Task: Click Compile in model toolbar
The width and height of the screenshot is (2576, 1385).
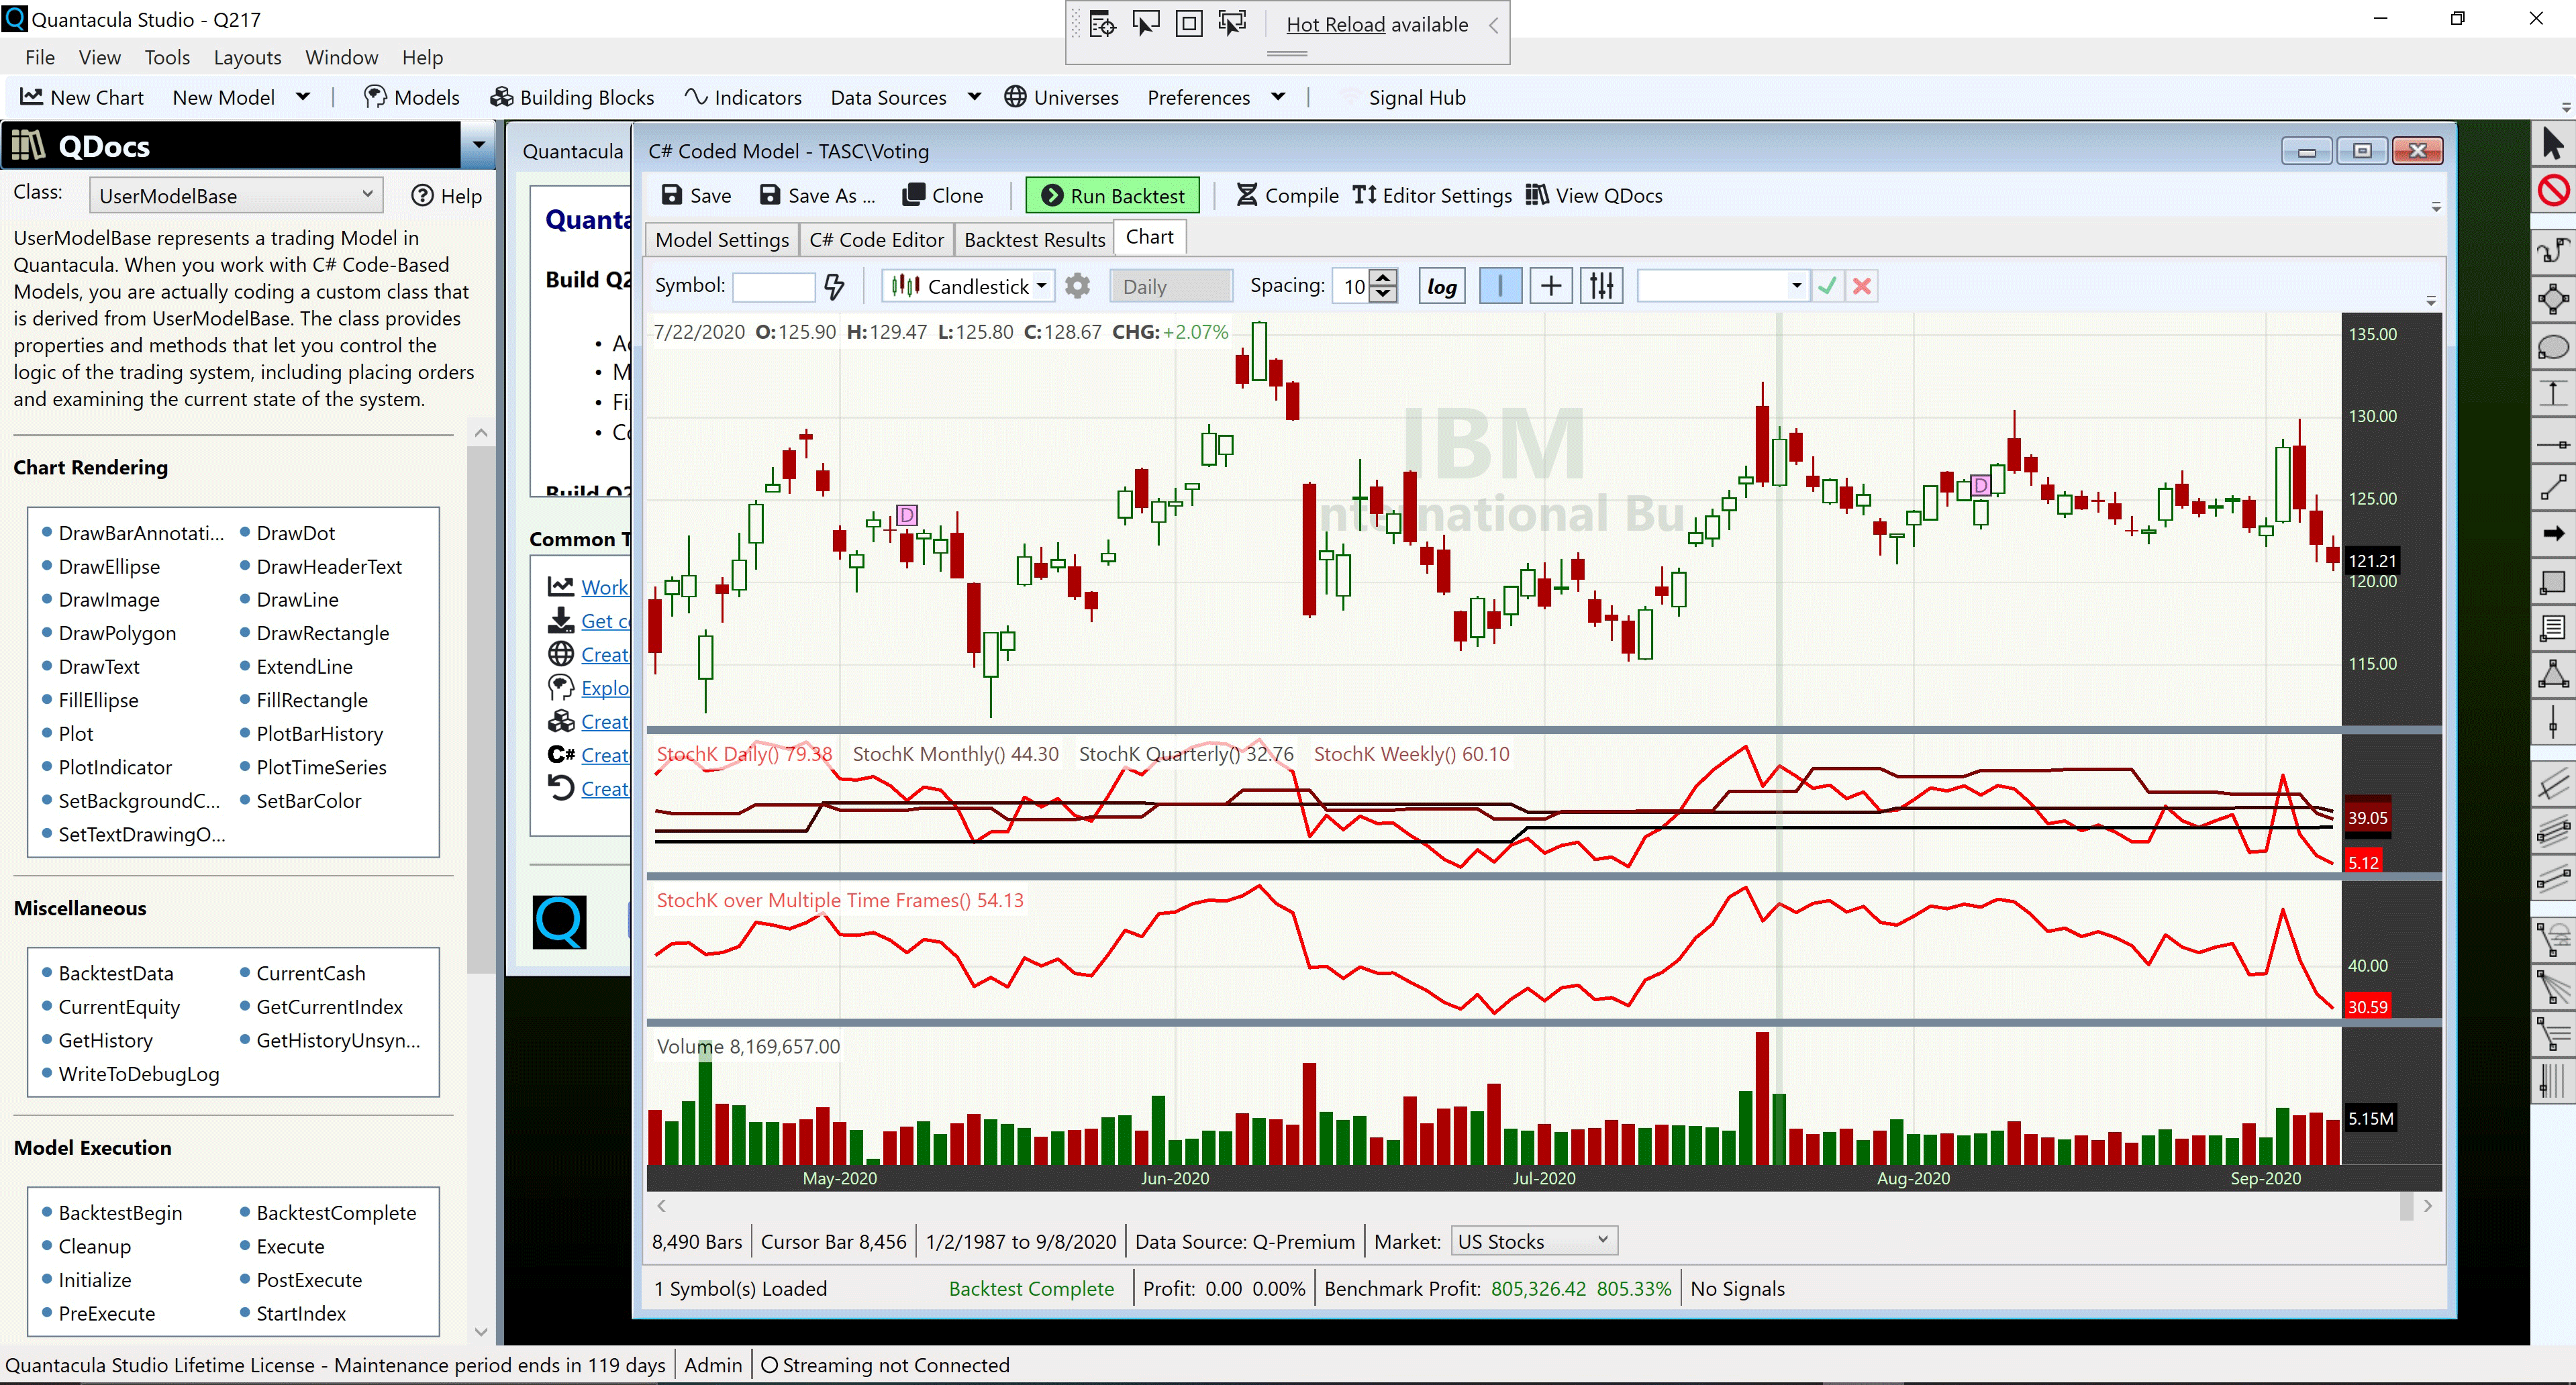Action: coord(1287,196)
